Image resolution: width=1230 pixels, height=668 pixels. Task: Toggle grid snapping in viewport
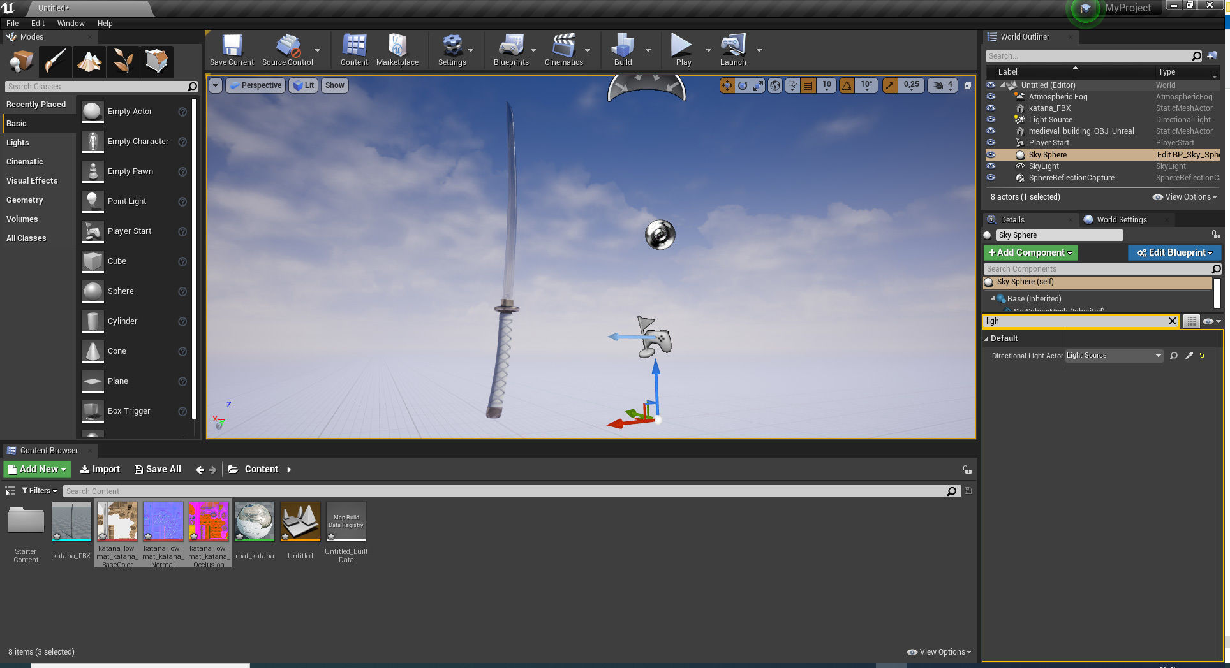pyautogui.click(x=808, y=85)
